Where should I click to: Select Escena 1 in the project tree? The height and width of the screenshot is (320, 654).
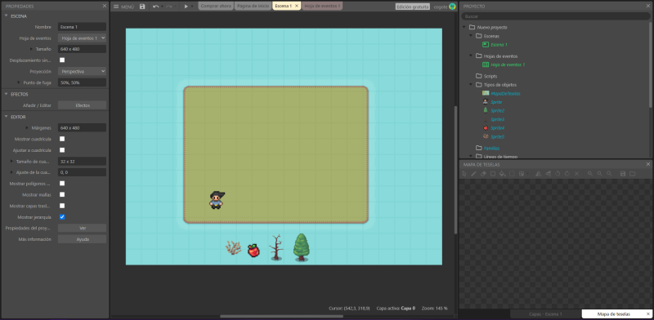[499, 45]
